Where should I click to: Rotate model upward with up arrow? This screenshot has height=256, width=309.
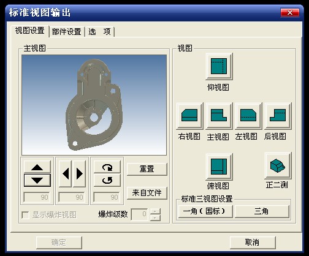[x=37, y=167]
